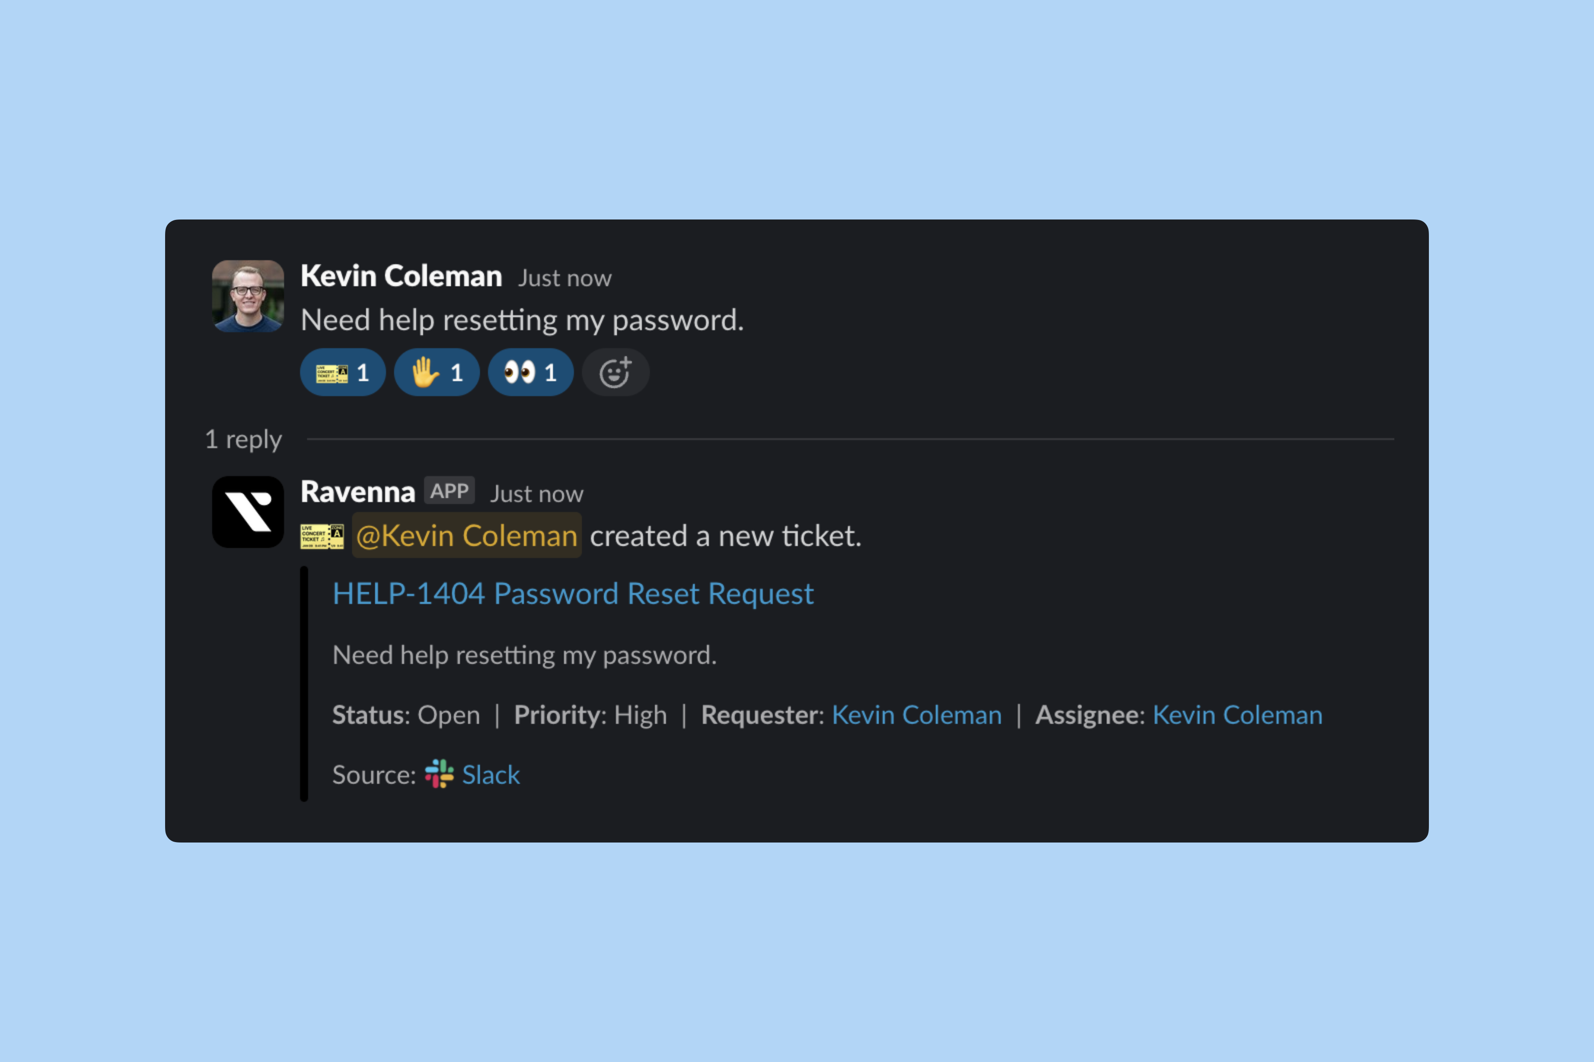Viewport: 1594px width, 1062px height.
Task: Click the Slack logo icon beside Source
Action: pos(439,774)
